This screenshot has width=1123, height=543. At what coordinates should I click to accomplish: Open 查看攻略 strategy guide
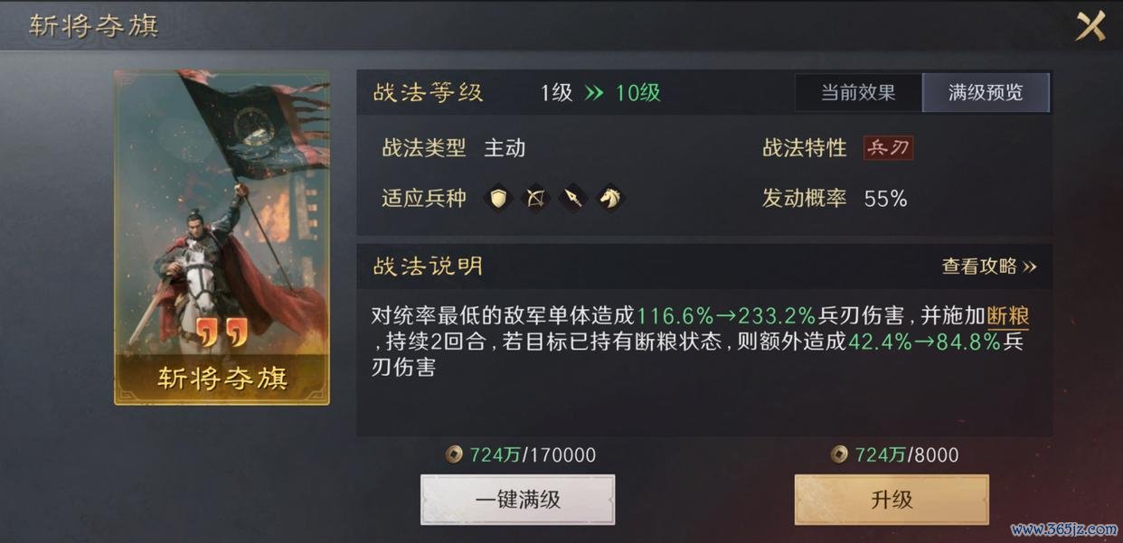pos(989,267)
